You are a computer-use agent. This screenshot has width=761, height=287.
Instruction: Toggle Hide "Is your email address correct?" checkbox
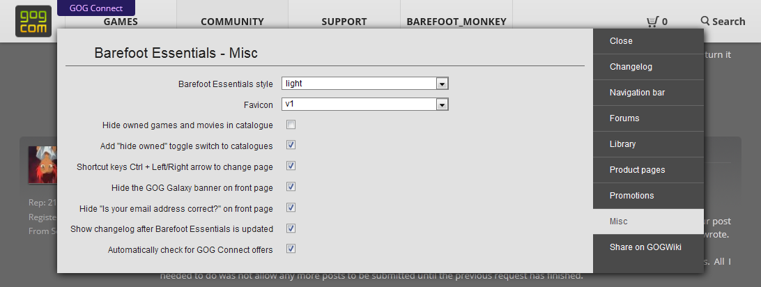coord(291,208)
